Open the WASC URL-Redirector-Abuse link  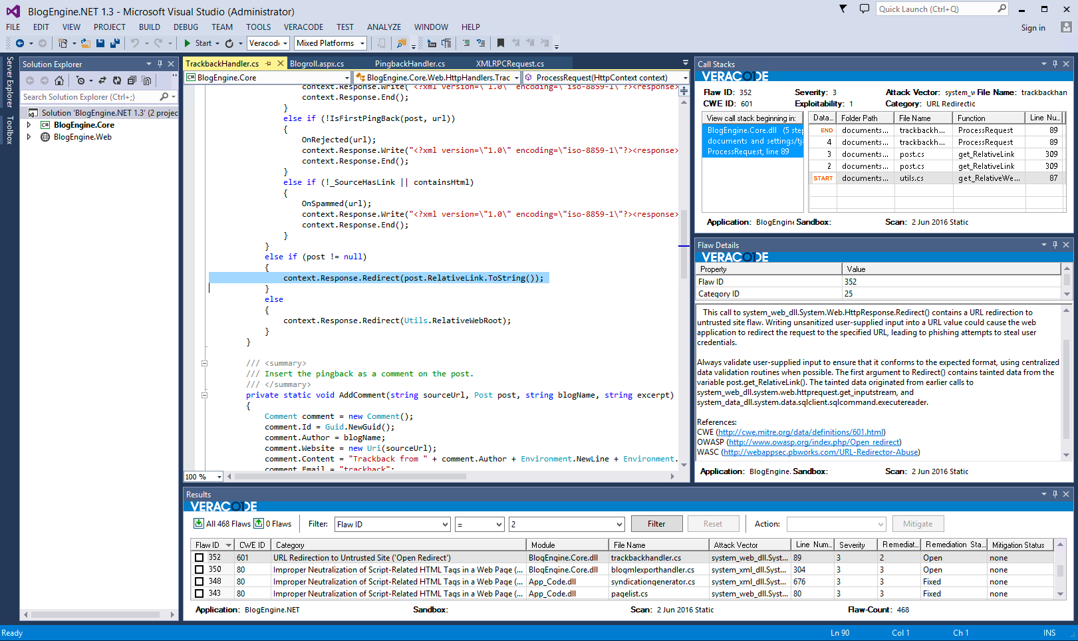point(821,452)
